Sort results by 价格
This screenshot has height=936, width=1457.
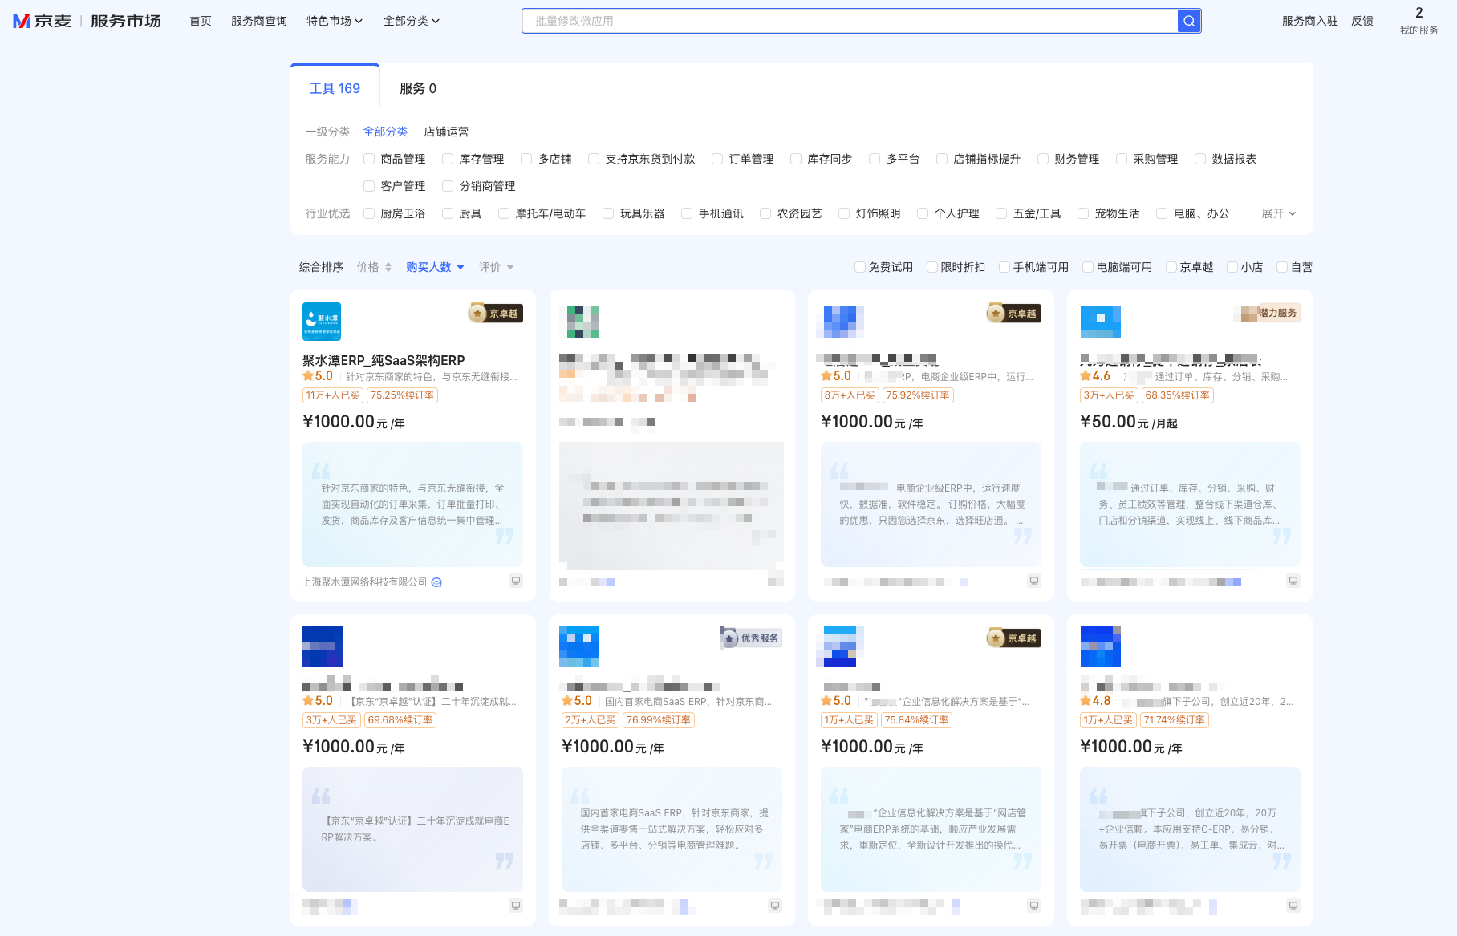[x=374, y=267]
